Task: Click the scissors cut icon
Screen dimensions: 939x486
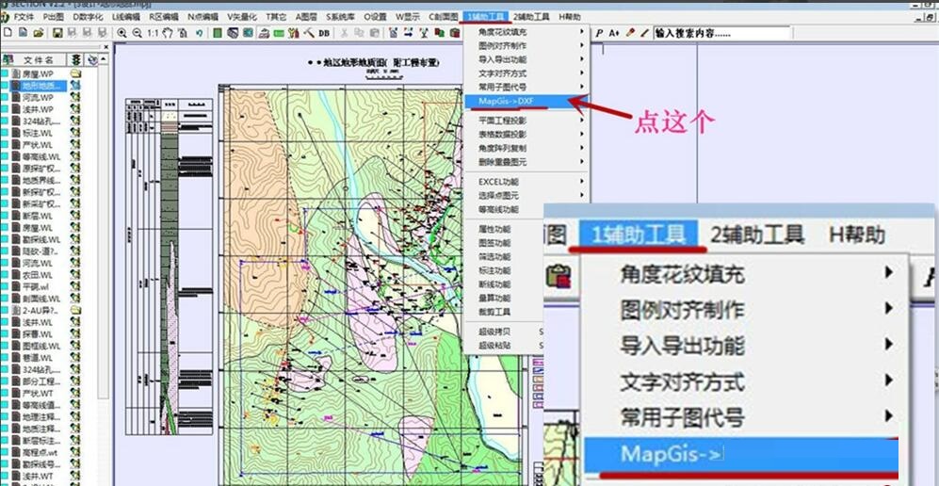Action: (345, 33)
